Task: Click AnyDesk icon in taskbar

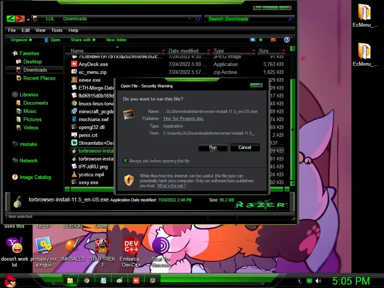Action: point(136,280)
